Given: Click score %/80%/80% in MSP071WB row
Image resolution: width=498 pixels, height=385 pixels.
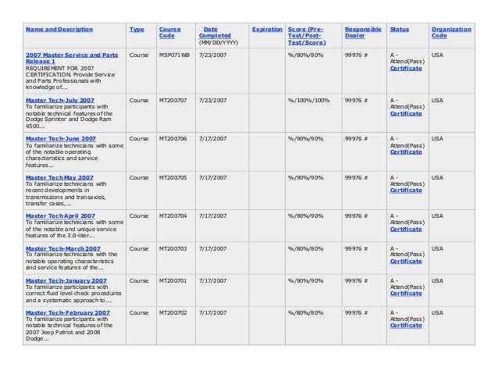Looking at the screenshot, I should point(305,55).
